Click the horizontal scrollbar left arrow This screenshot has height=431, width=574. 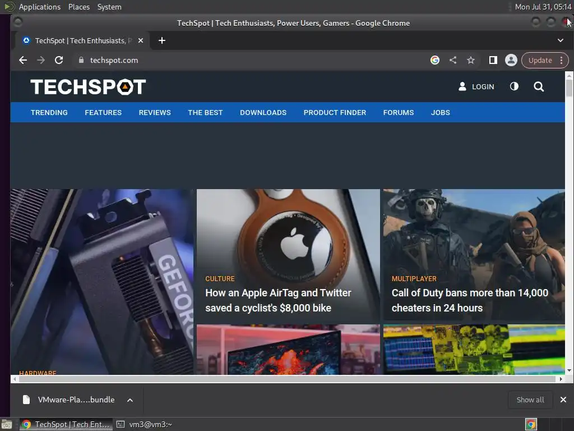point(14,379)
